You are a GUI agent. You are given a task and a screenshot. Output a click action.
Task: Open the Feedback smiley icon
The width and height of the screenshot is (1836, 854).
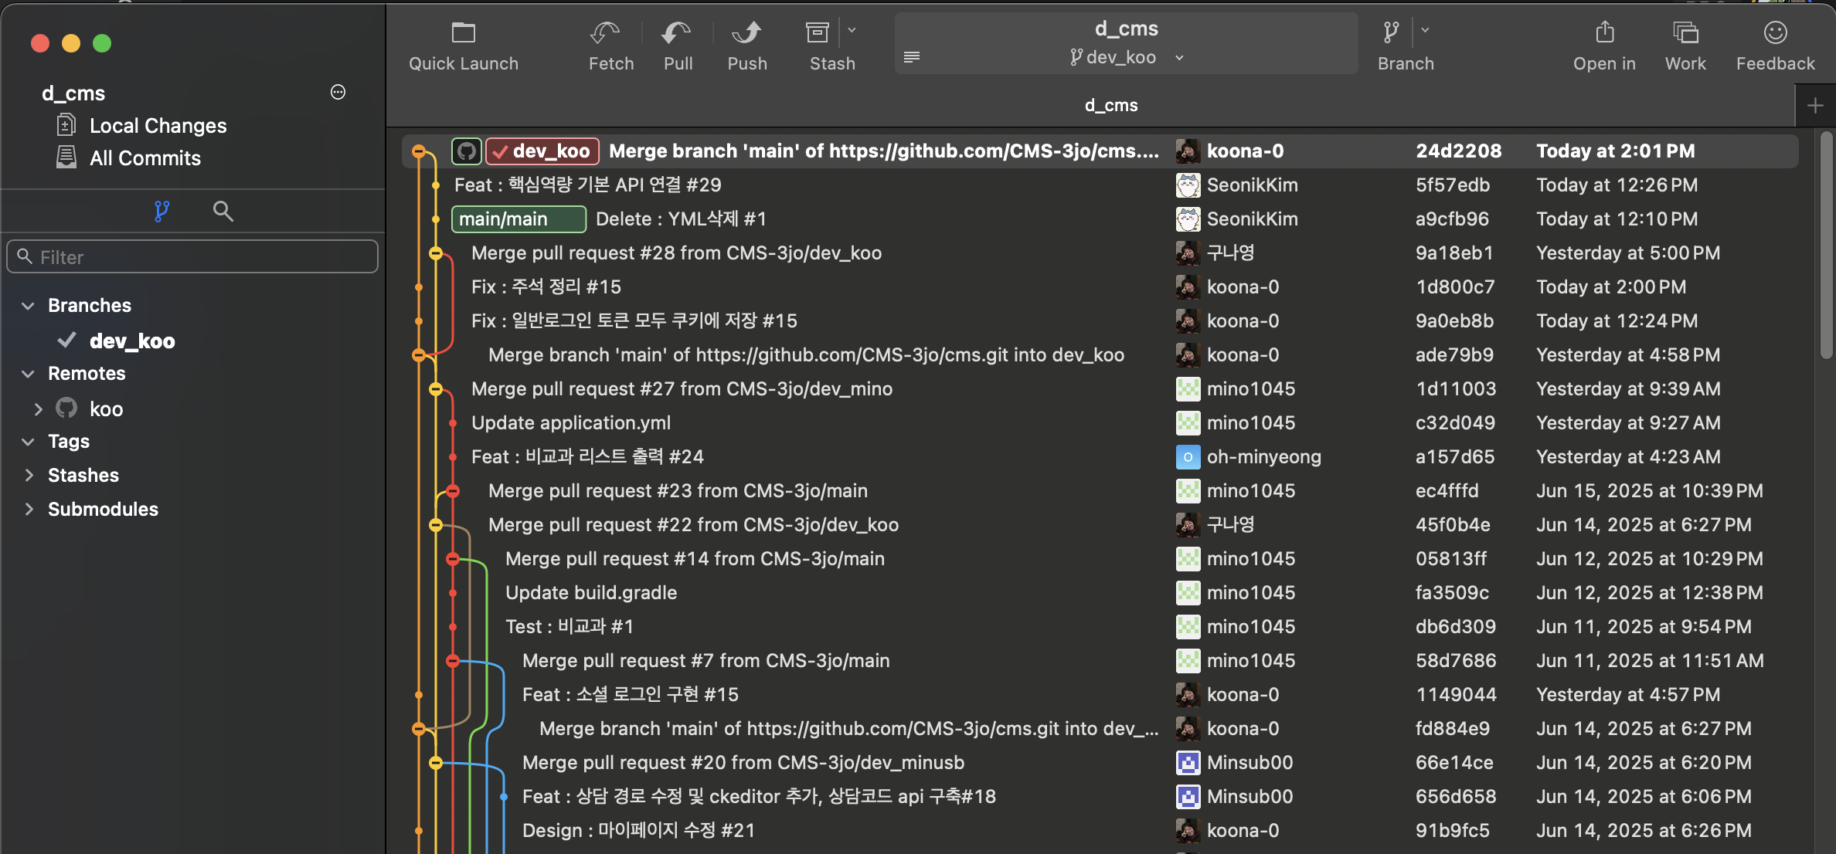1775,33
